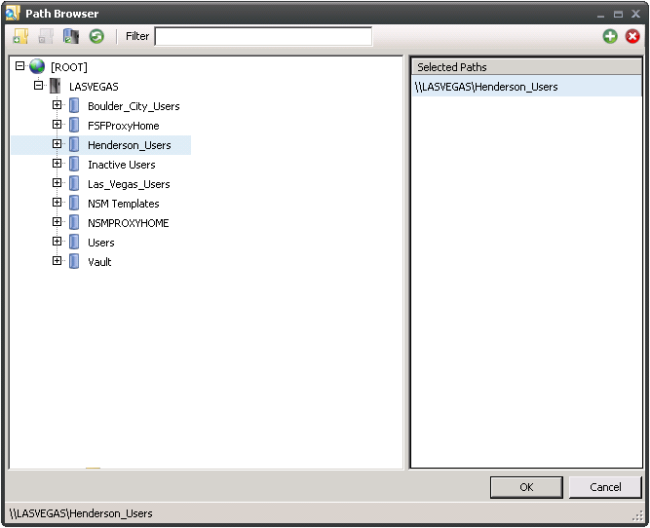
Task: Click the green refresh icon
Action: click(x=96, y=36)
